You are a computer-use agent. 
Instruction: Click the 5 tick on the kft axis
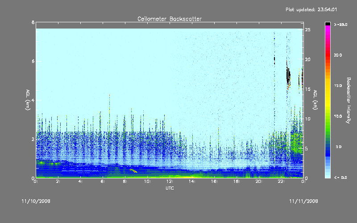pyautogui.click(x=307, y=149)
